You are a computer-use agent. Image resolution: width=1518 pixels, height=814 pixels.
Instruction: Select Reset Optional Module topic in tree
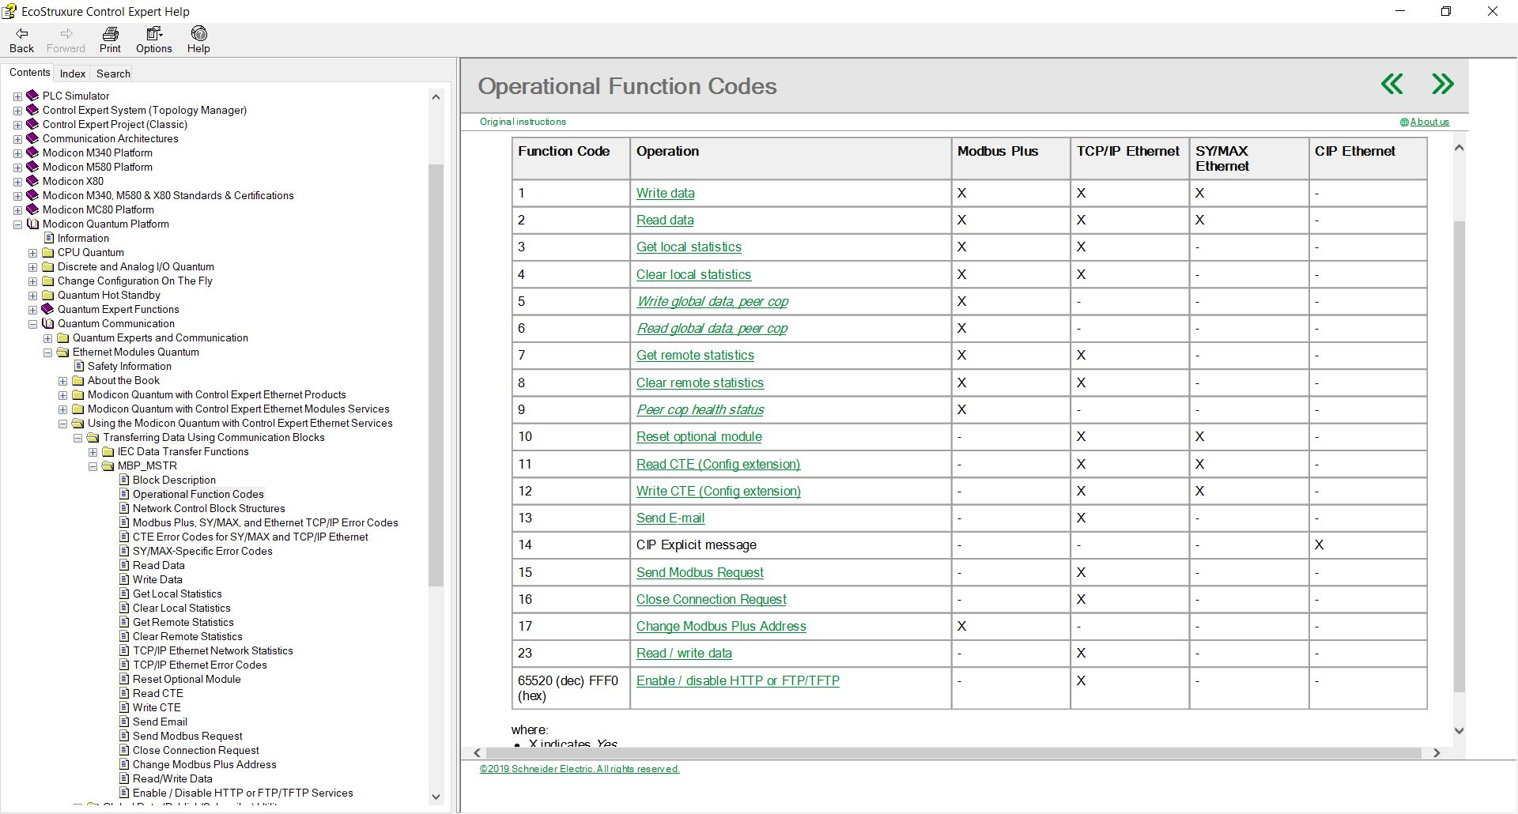coord(187,679)
